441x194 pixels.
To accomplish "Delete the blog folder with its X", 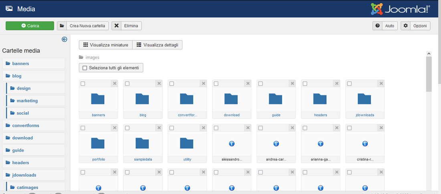I will tap(159, 83).
